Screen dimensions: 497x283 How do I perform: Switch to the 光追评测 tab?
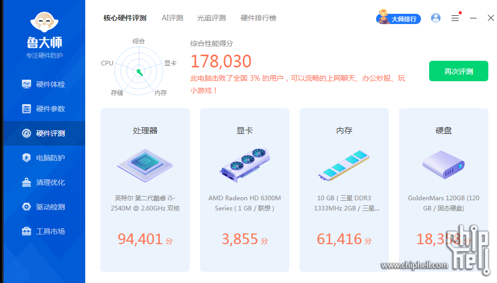(x=211, y=18)
